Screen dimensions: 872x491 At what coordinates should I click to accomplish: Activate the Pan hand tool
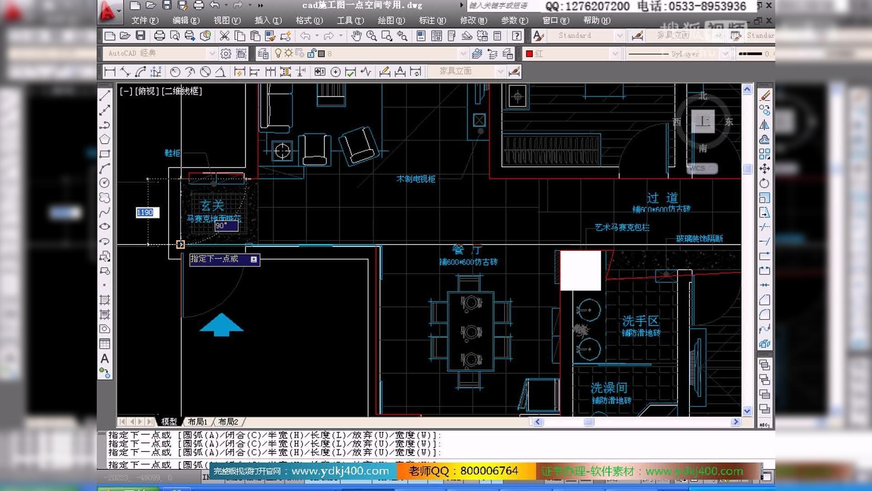356,36
